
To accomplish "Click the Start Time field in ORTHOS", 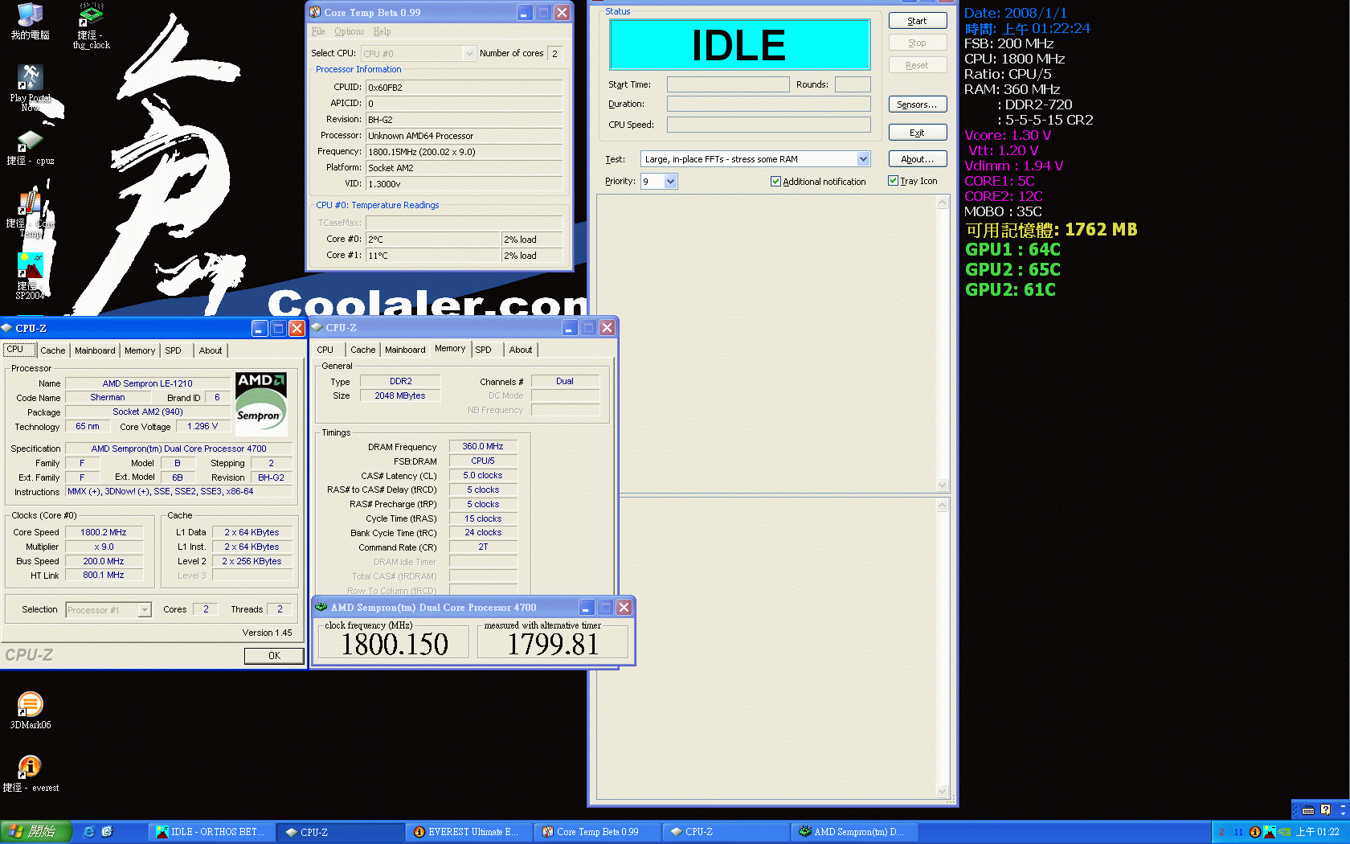I will [x=728, y=84].
